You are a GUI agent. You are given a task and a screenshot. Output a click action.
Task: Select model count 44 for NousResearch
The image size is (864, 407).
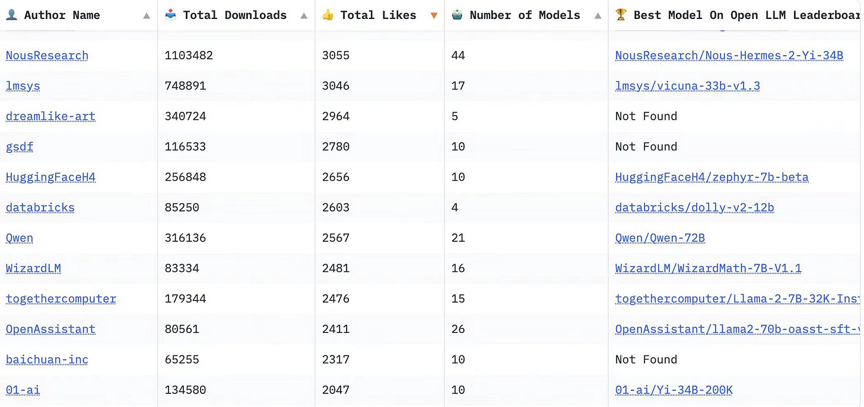[458, 56]
